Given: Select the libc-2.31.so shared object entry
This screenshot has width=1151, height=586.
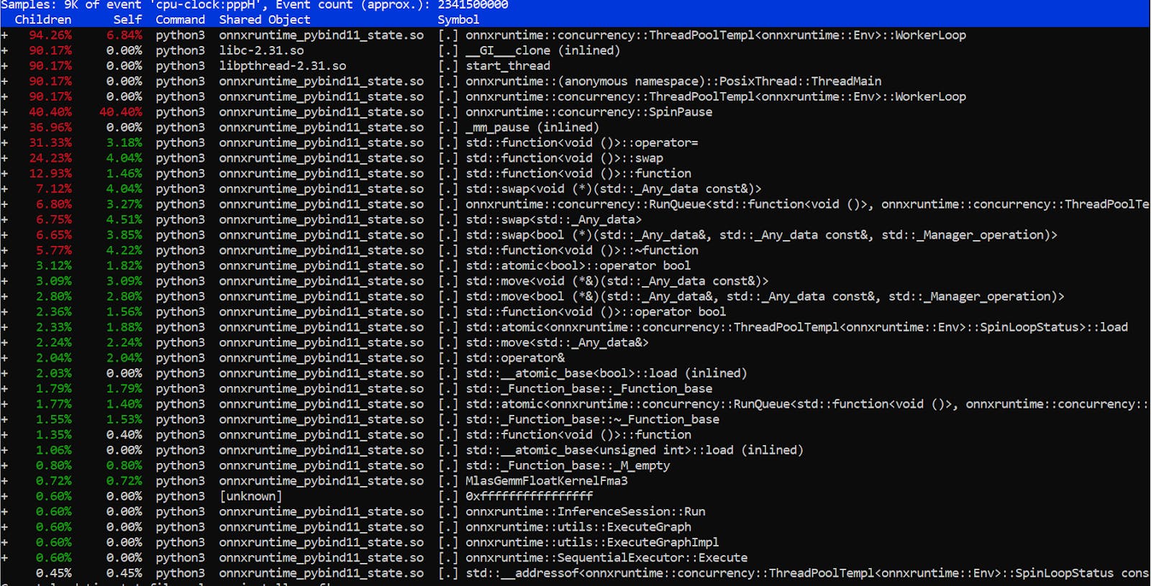Looking at the screenshot, I should [261, 50].
